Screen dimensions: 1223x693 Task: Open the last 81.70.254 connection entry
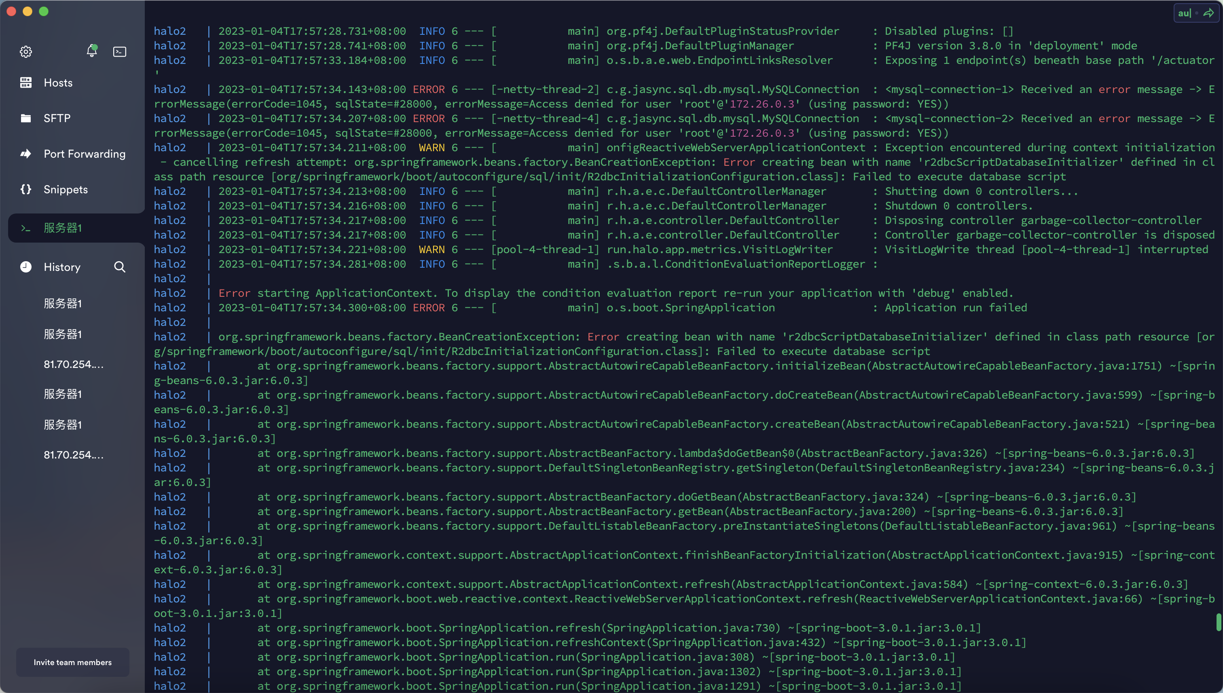pyautogui.click(x=73, y=454)
